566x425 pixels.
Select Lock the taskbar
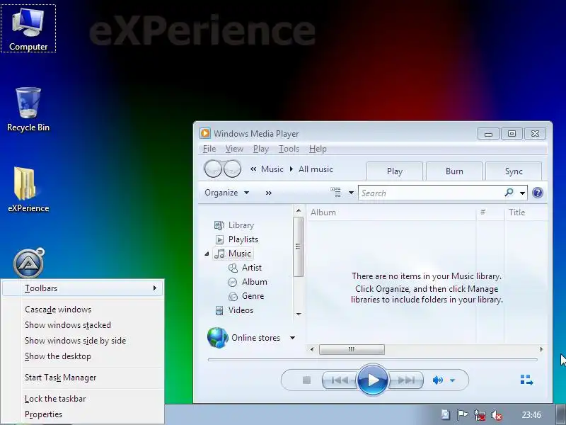(55, 399)
